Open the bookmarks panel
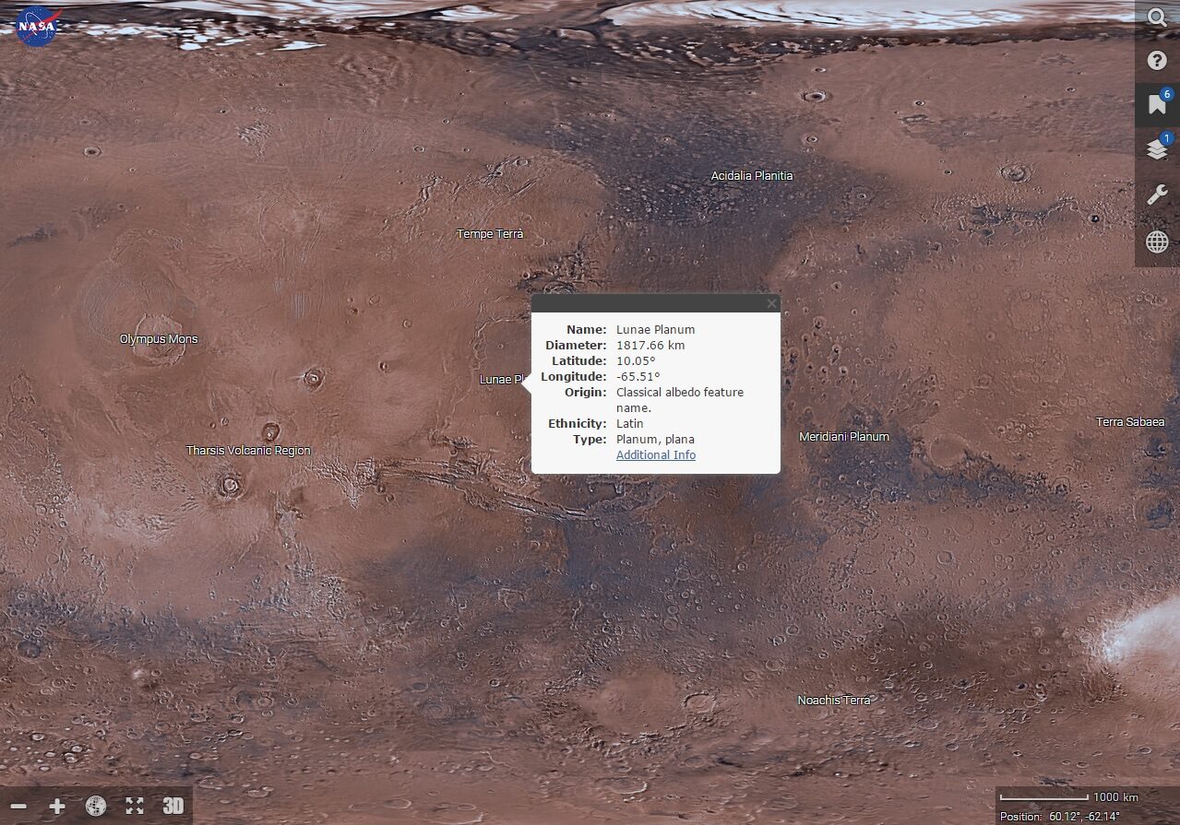1180x825 pixels. [1157, 105]
